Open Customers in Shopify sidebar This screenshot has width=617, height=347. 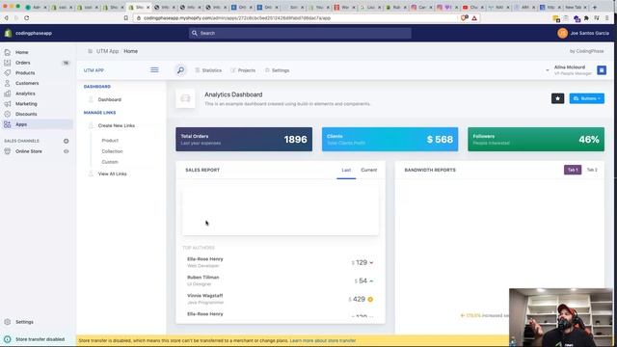27,83
